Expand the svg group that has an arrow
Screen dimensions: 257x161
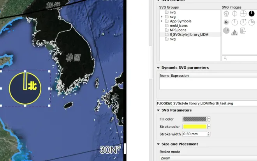coord(162,17)
